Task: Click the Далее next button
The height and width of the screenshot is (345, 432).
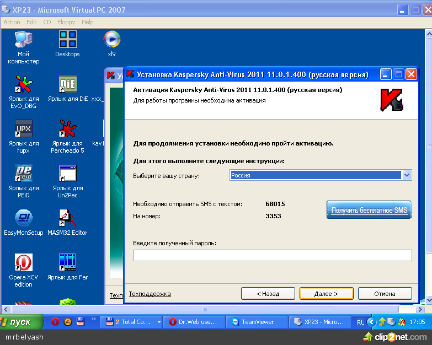Action: tap(327, 294)
